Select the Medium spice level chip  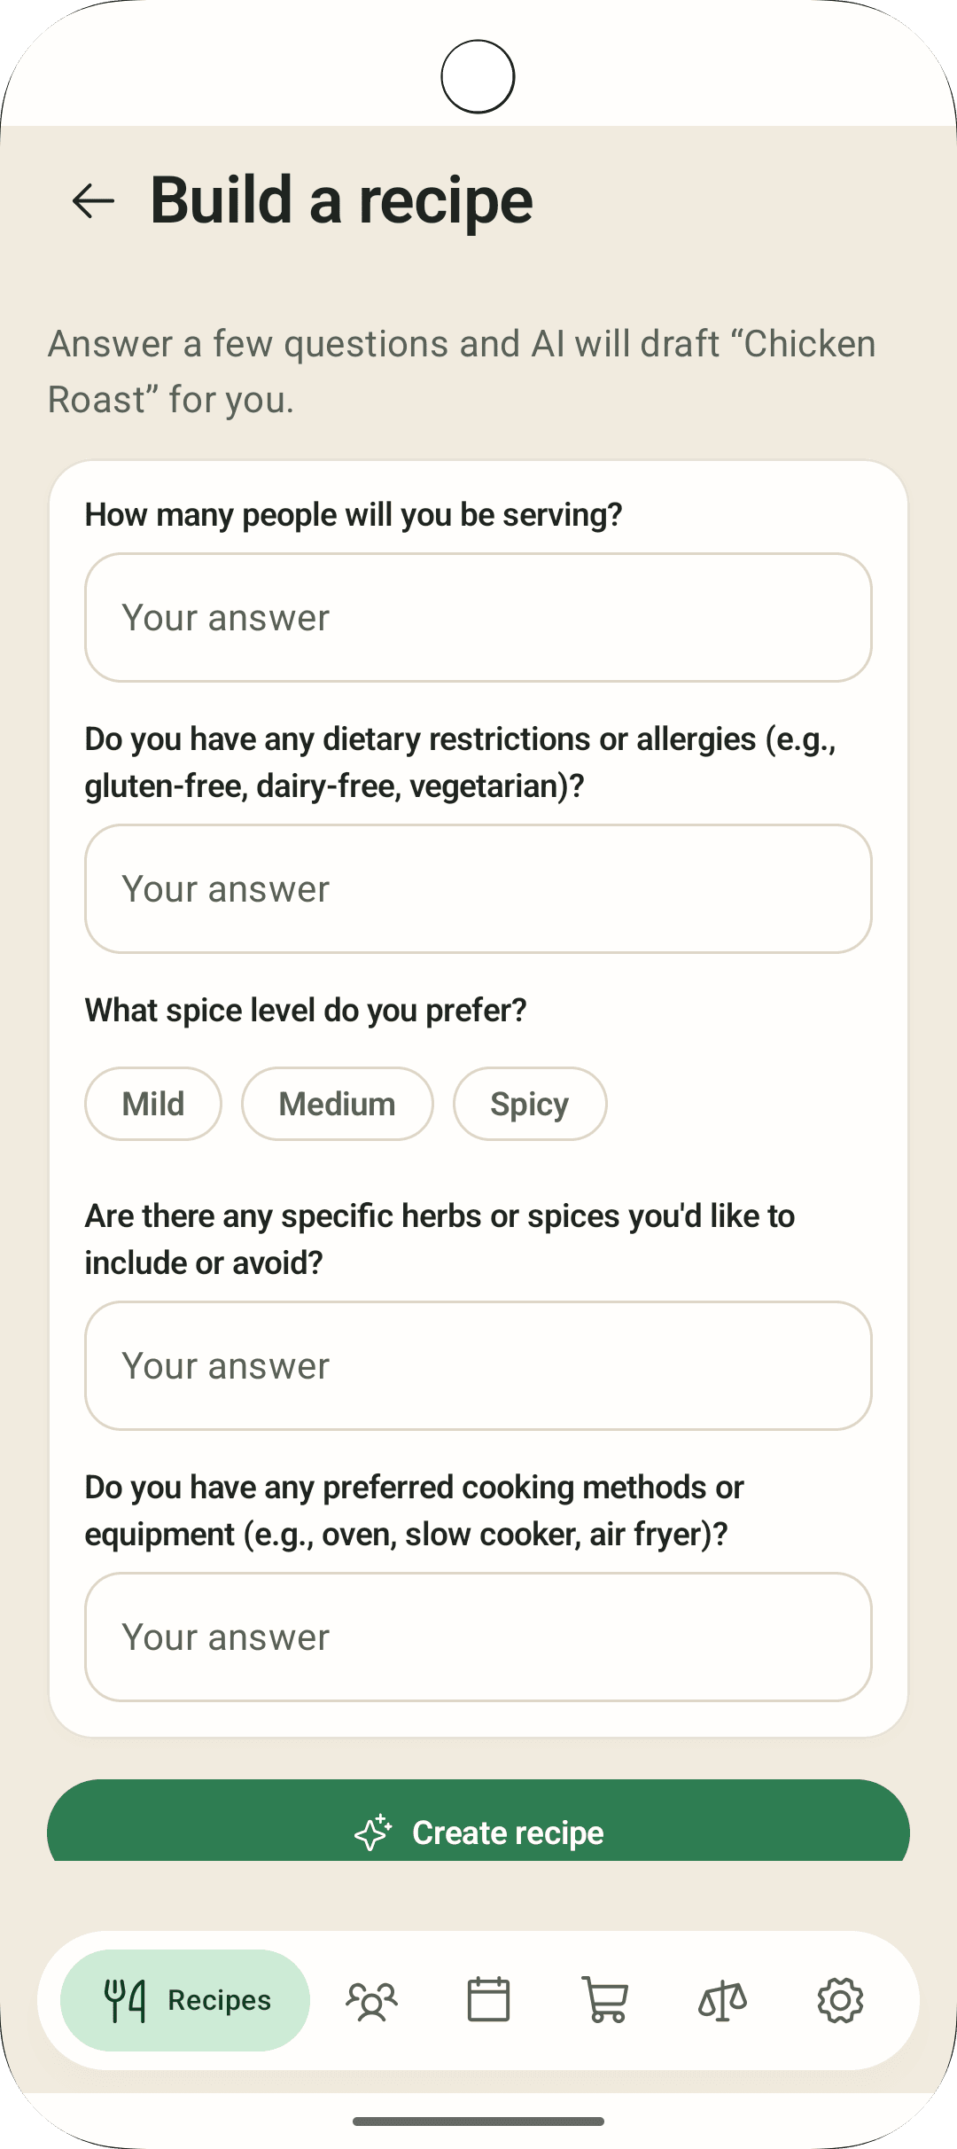(338, 1104)
